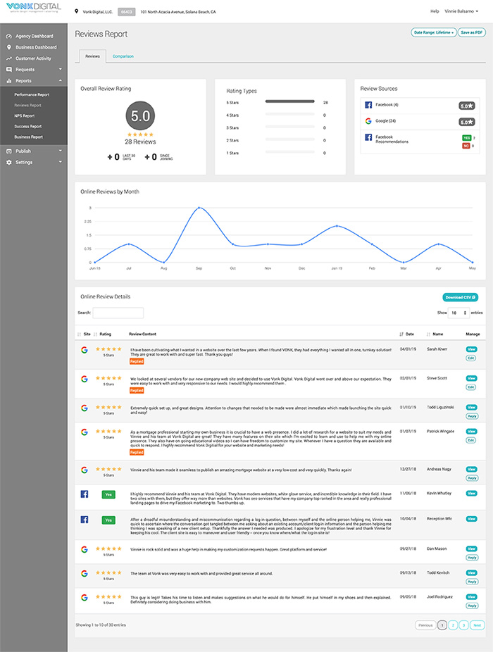Click the sort arrows on the Date column
The width and height of the screenshot is (493, 652).
coord(401,334)
